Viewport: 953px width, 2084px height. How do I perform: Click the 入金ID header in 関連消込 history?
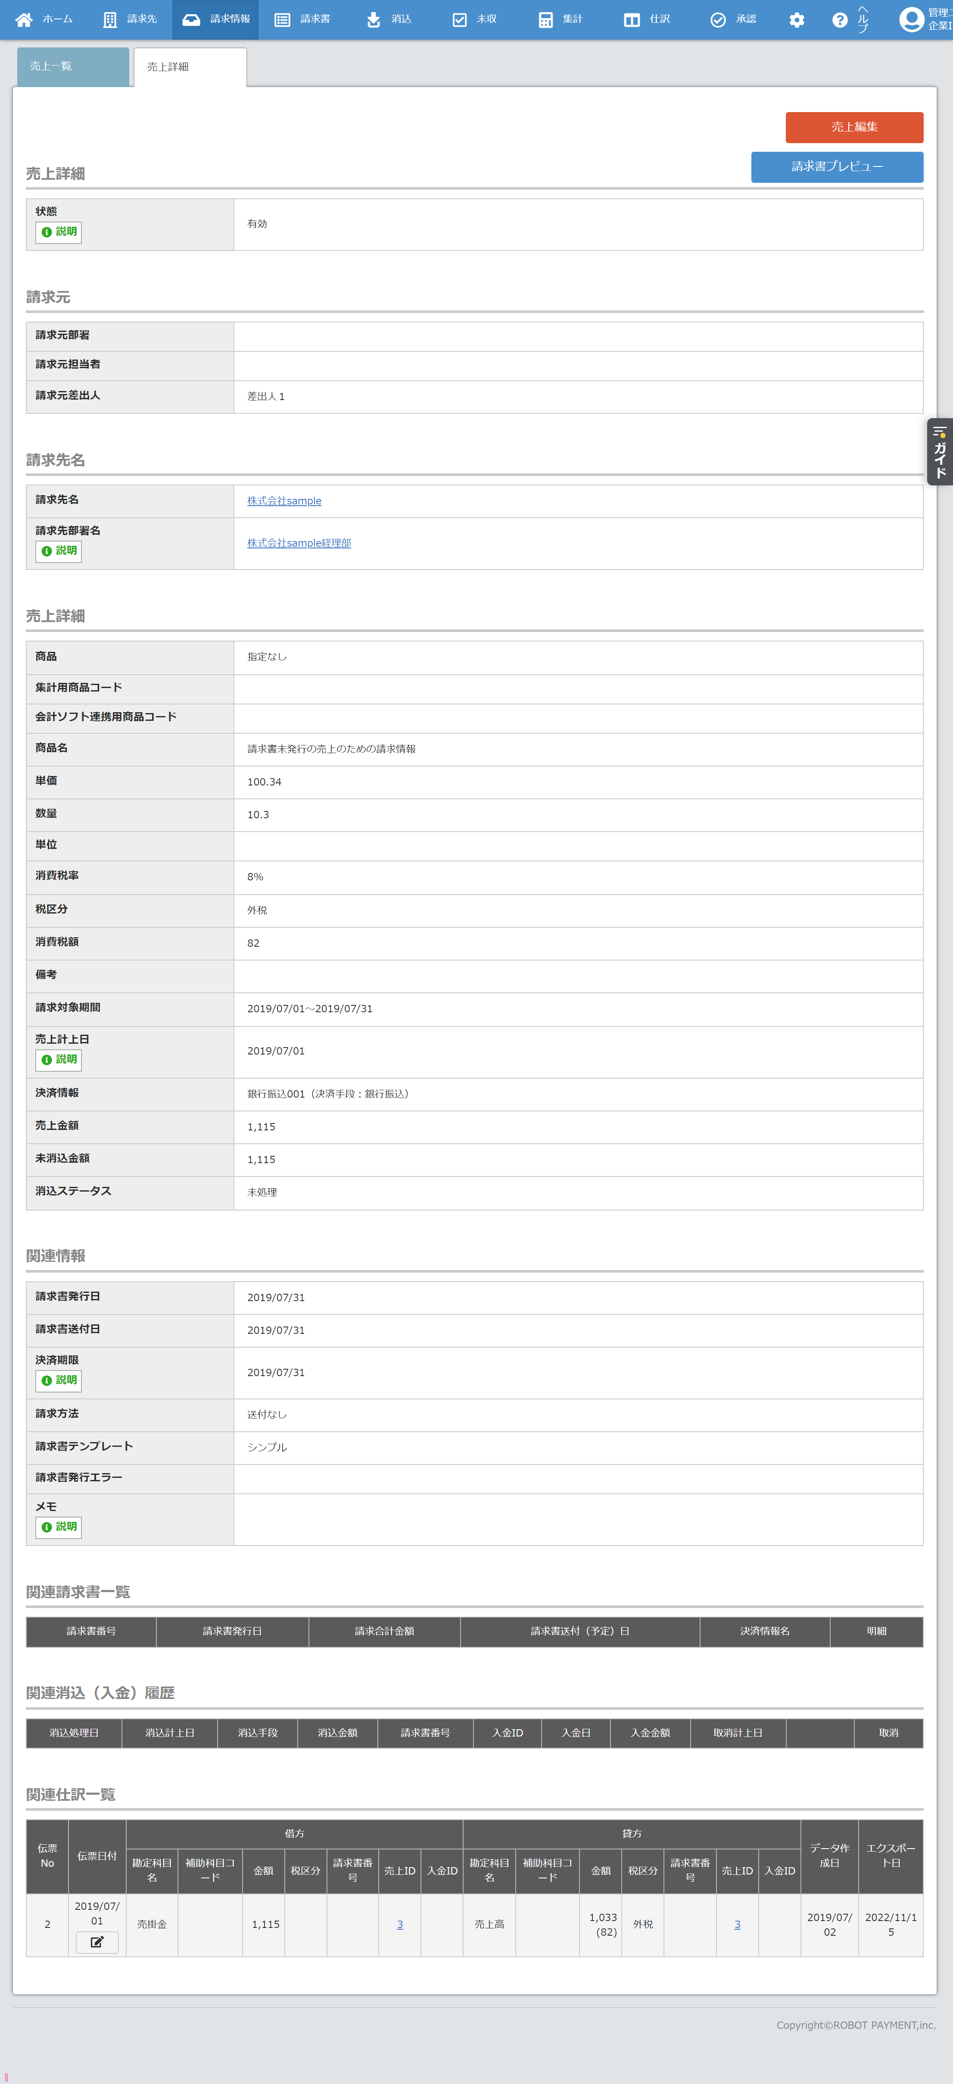(x=508, y=1734)
